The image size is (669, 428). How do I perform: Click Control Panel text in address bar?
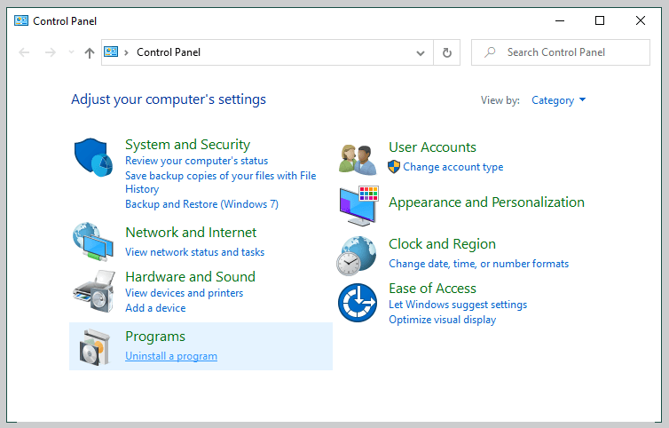click(168, 52)
